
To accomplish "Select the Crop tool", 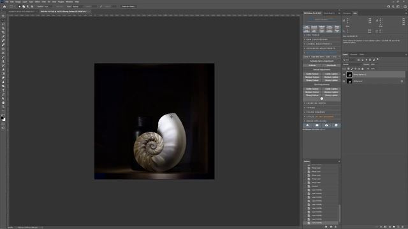I will [3, 32].
